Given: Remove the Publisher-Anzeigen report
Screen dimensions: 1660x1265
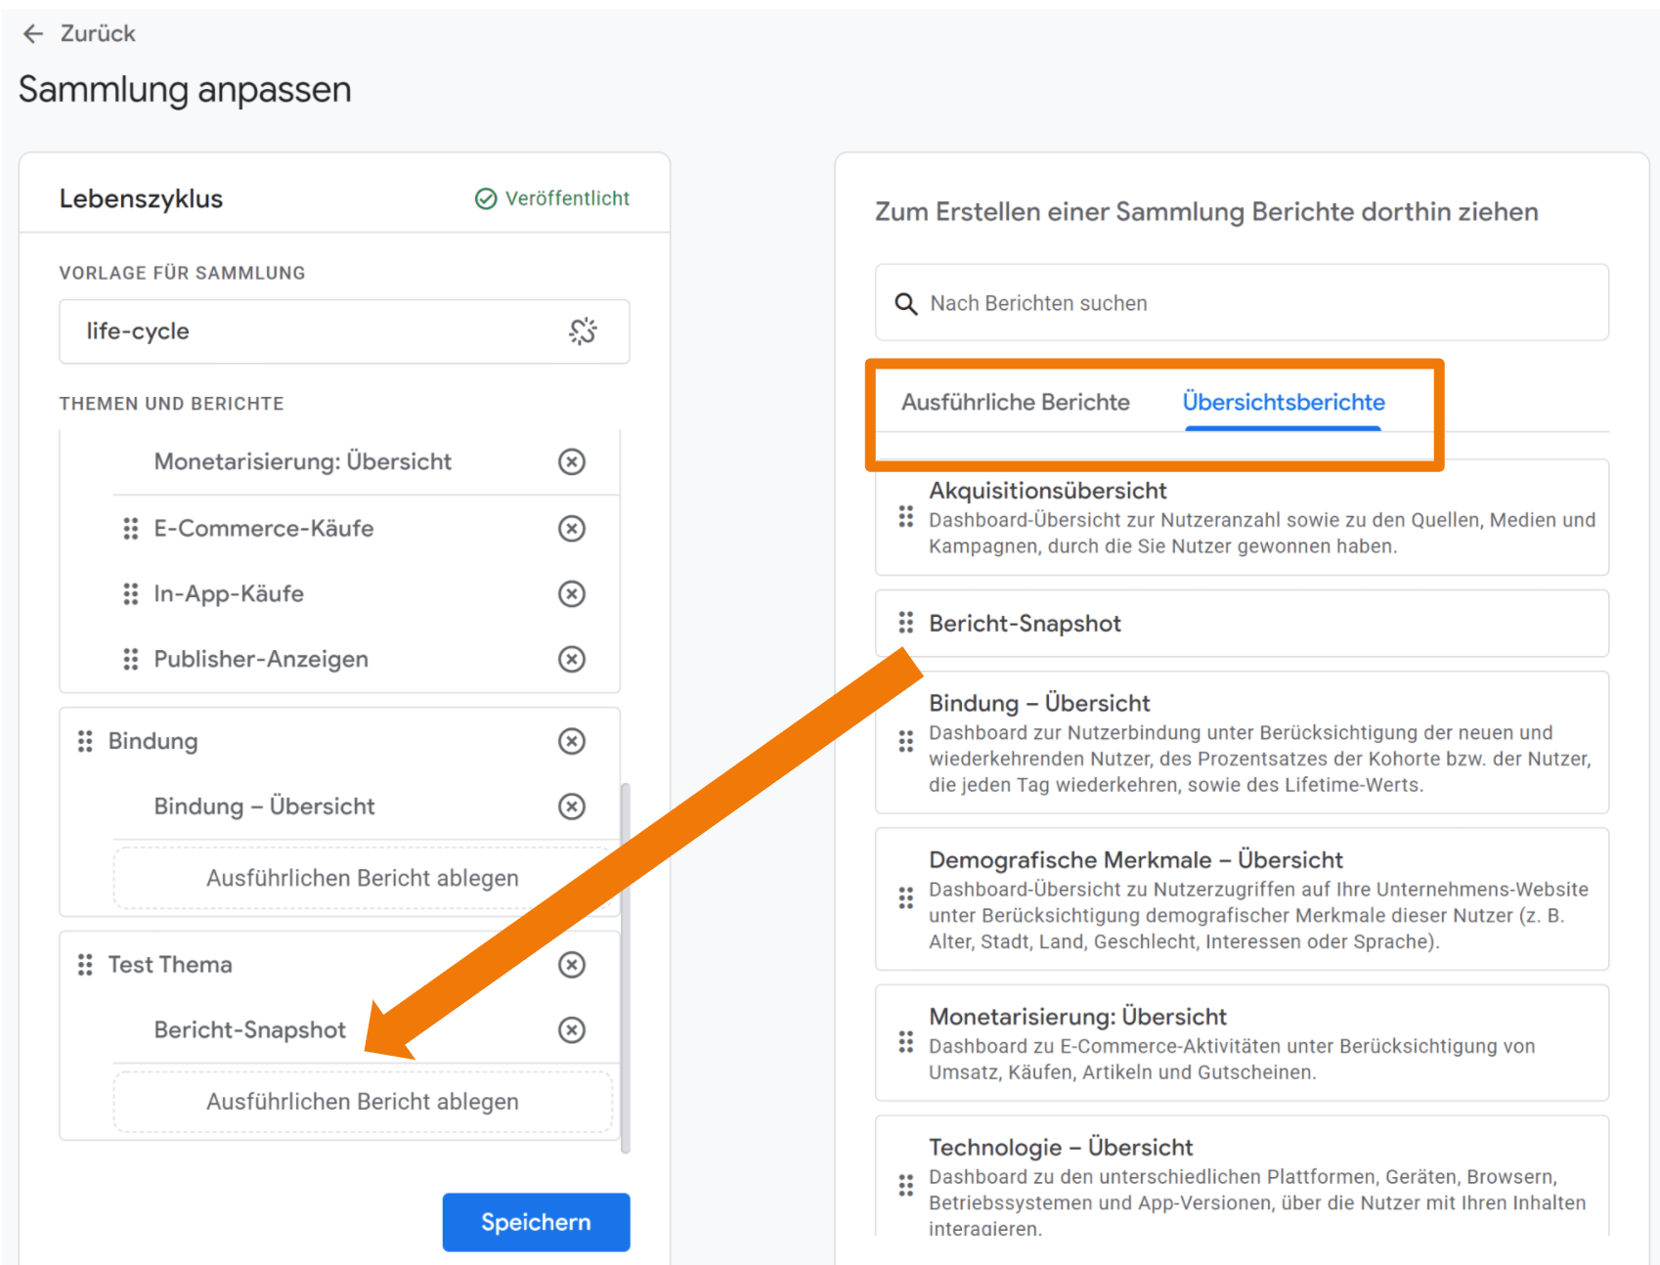Looking at the screenshot, I should pos(572,660).
